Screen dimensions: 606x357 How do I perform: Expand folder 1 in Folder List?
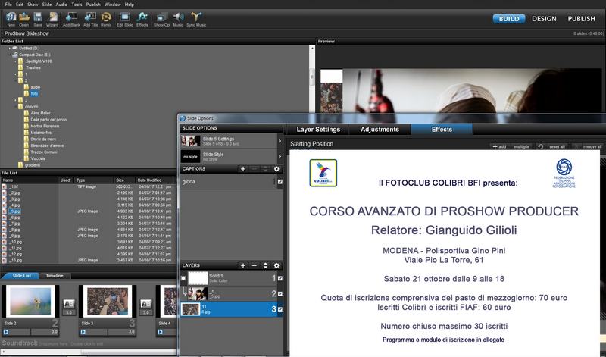click(15, 74)
